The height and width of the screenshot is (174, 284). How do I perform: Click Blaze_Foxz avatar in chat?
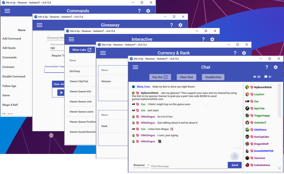[x=134, y=87]
